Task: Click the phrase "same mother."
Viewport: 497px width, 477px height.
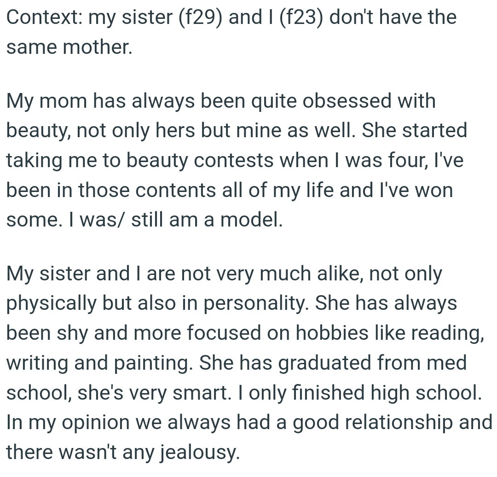Action: [69, 48]
